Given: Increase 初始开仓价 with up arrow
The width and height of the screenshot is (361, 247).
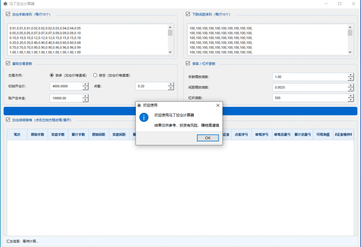Looking at the screenshot, I should 85,84.
